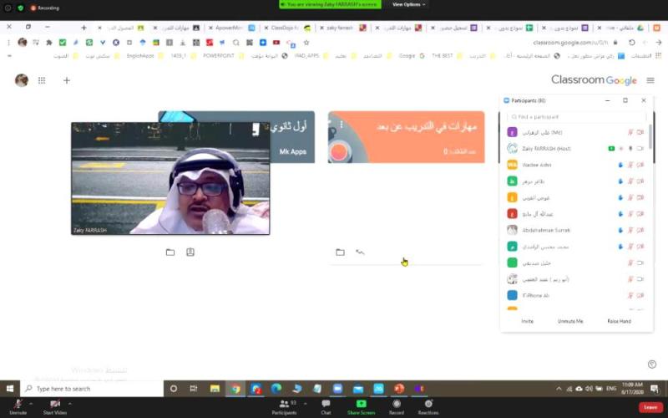This screenshot has height=418, width=668.
Task: Select the Abdalrahman Surrah participant row
Action: pyautogui.click(x=576, y=230)
